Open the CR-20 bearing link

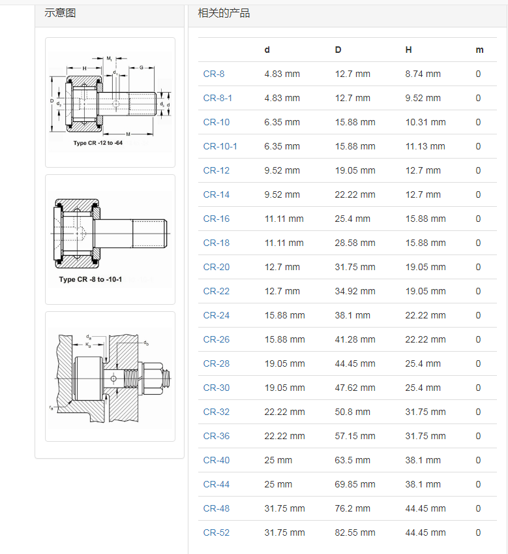[x=216, y=268]
